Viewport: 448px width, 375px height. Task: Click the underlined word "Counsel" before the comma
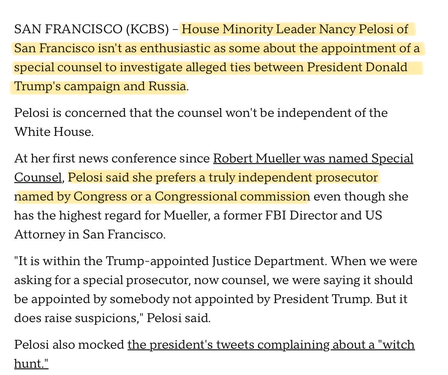[38, 177]
